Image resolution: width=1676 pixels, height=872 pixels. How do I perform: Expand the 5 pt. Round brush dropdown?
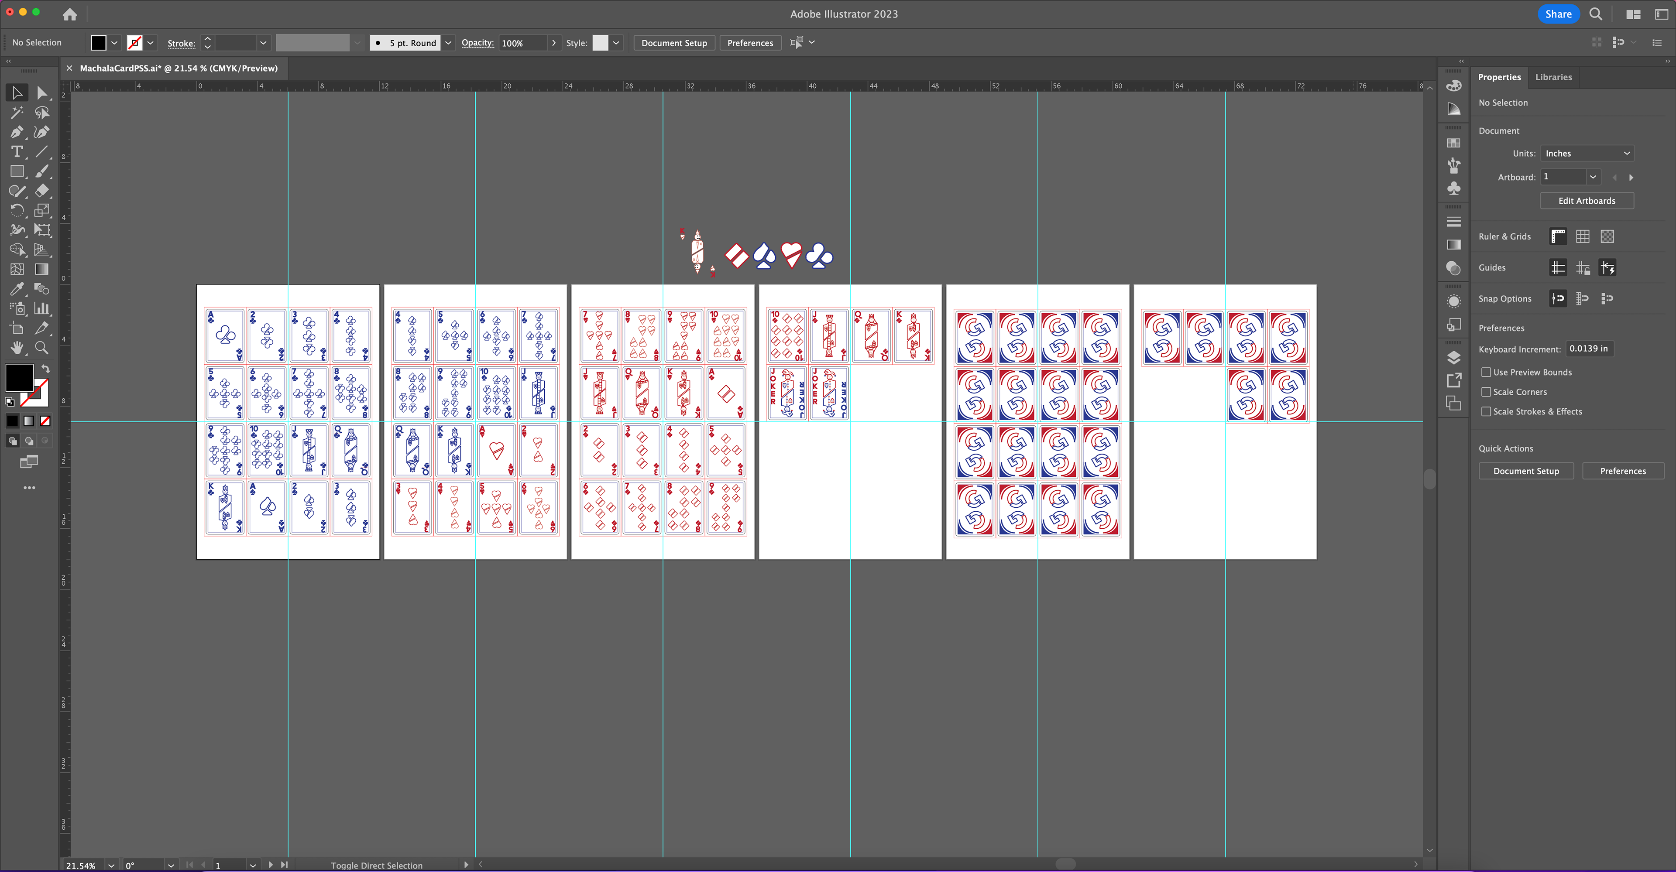[x=448, y=43]
